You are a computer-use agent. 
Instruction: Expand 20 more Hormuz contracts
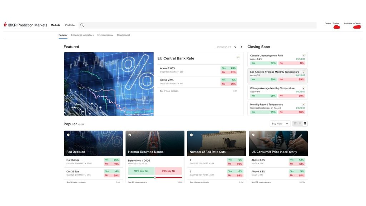(138, 182)
